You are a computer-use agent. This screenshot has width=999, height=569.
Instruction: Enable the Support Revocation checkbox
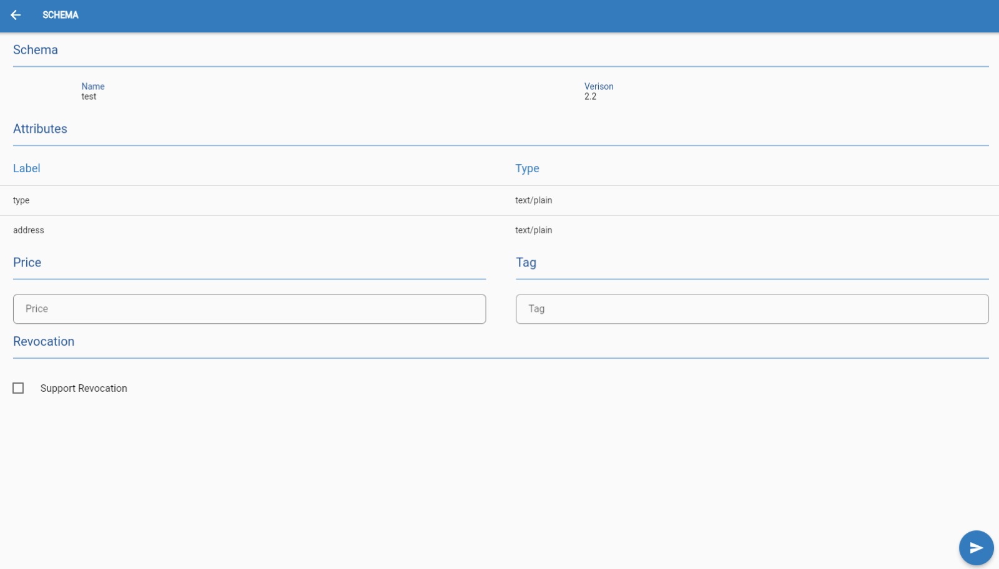point(18,388)
